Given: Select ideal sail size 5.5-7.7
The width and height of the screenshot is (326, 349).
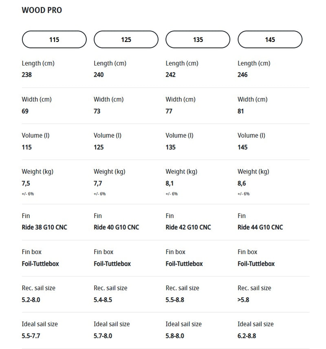Looking at the screenshot, I should [31, 336].
